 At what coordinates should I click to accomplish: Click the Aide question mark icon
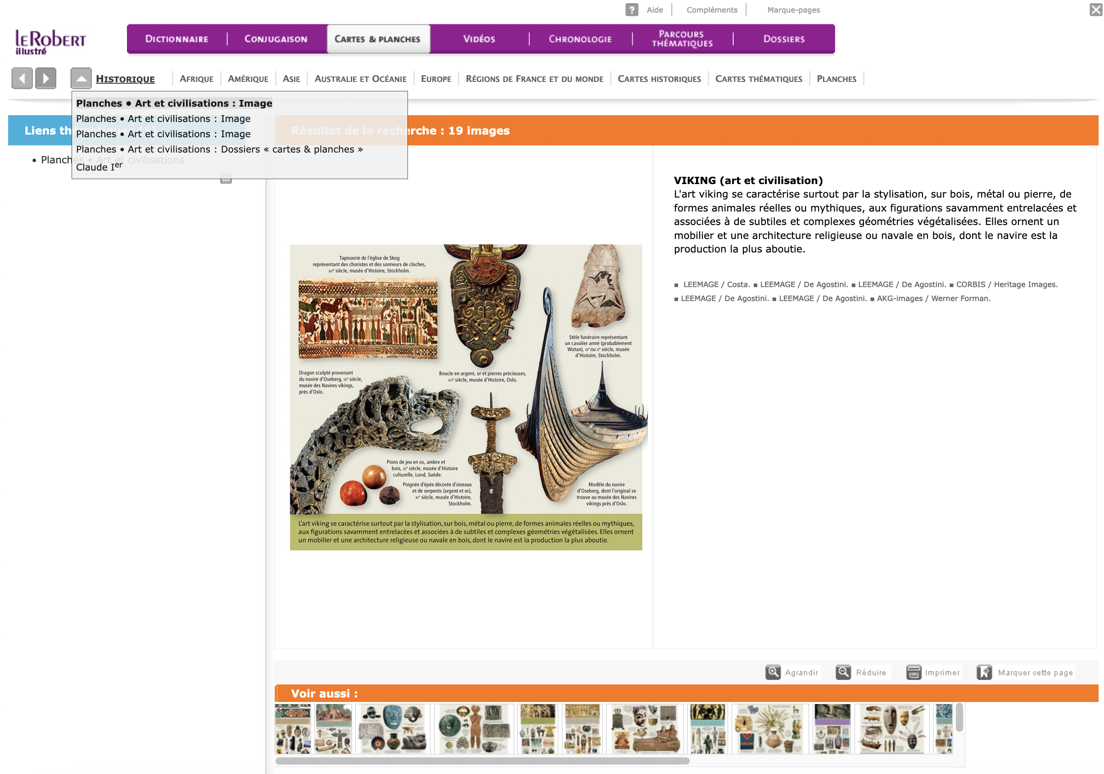[x=632, y=9]
